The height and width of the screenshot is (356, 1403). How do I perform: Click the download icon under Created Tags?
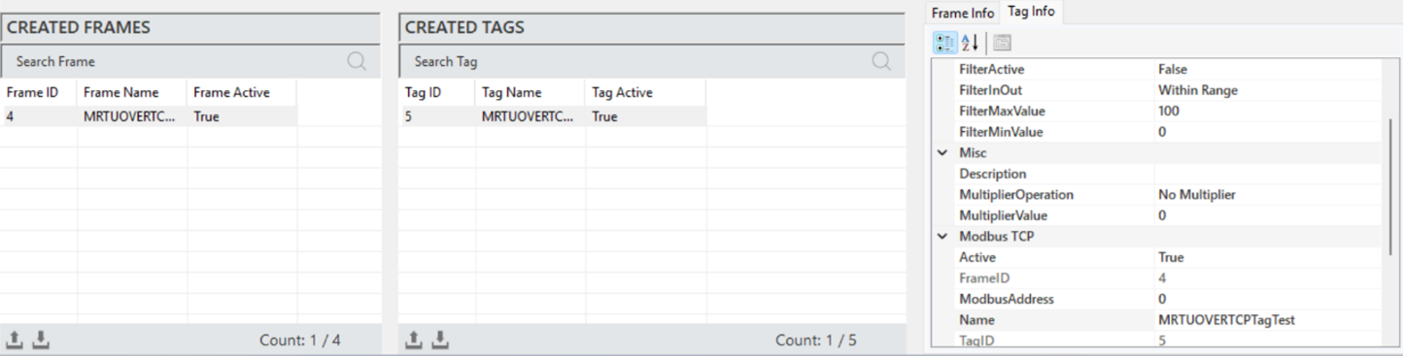click(x=440, y=340)
